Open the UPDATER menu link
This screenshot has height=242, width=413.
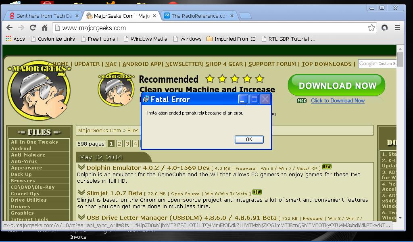[x=87, y=64]
